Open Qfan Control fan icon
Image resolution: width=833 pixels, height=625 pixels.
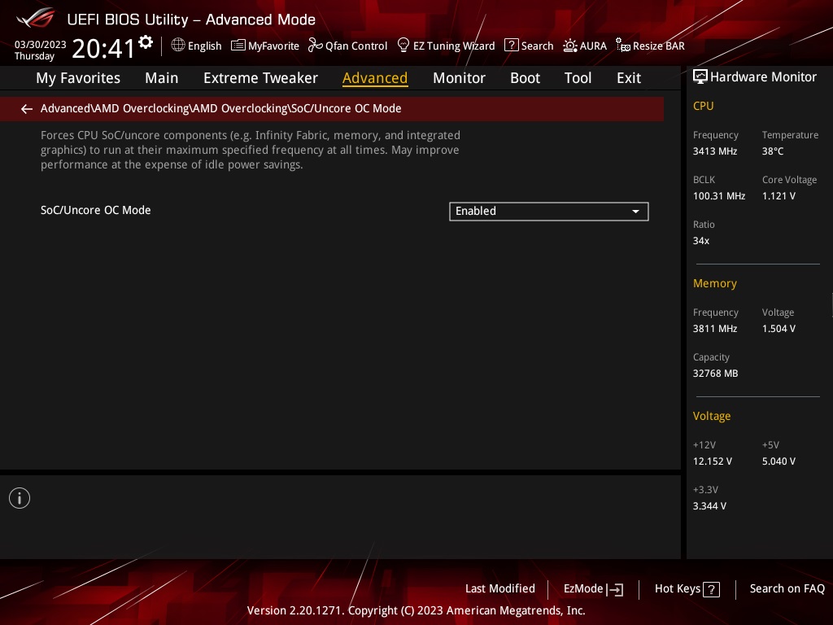(315, 46)
